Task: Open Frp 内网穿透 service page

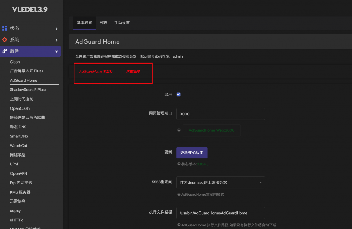Action: tap(21, 183)
